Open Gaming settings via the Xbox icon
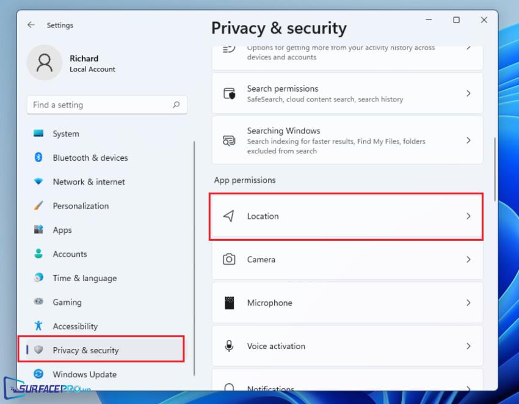Screen dimensions: 519x404 pyautogui.click(x=40, y=302)
